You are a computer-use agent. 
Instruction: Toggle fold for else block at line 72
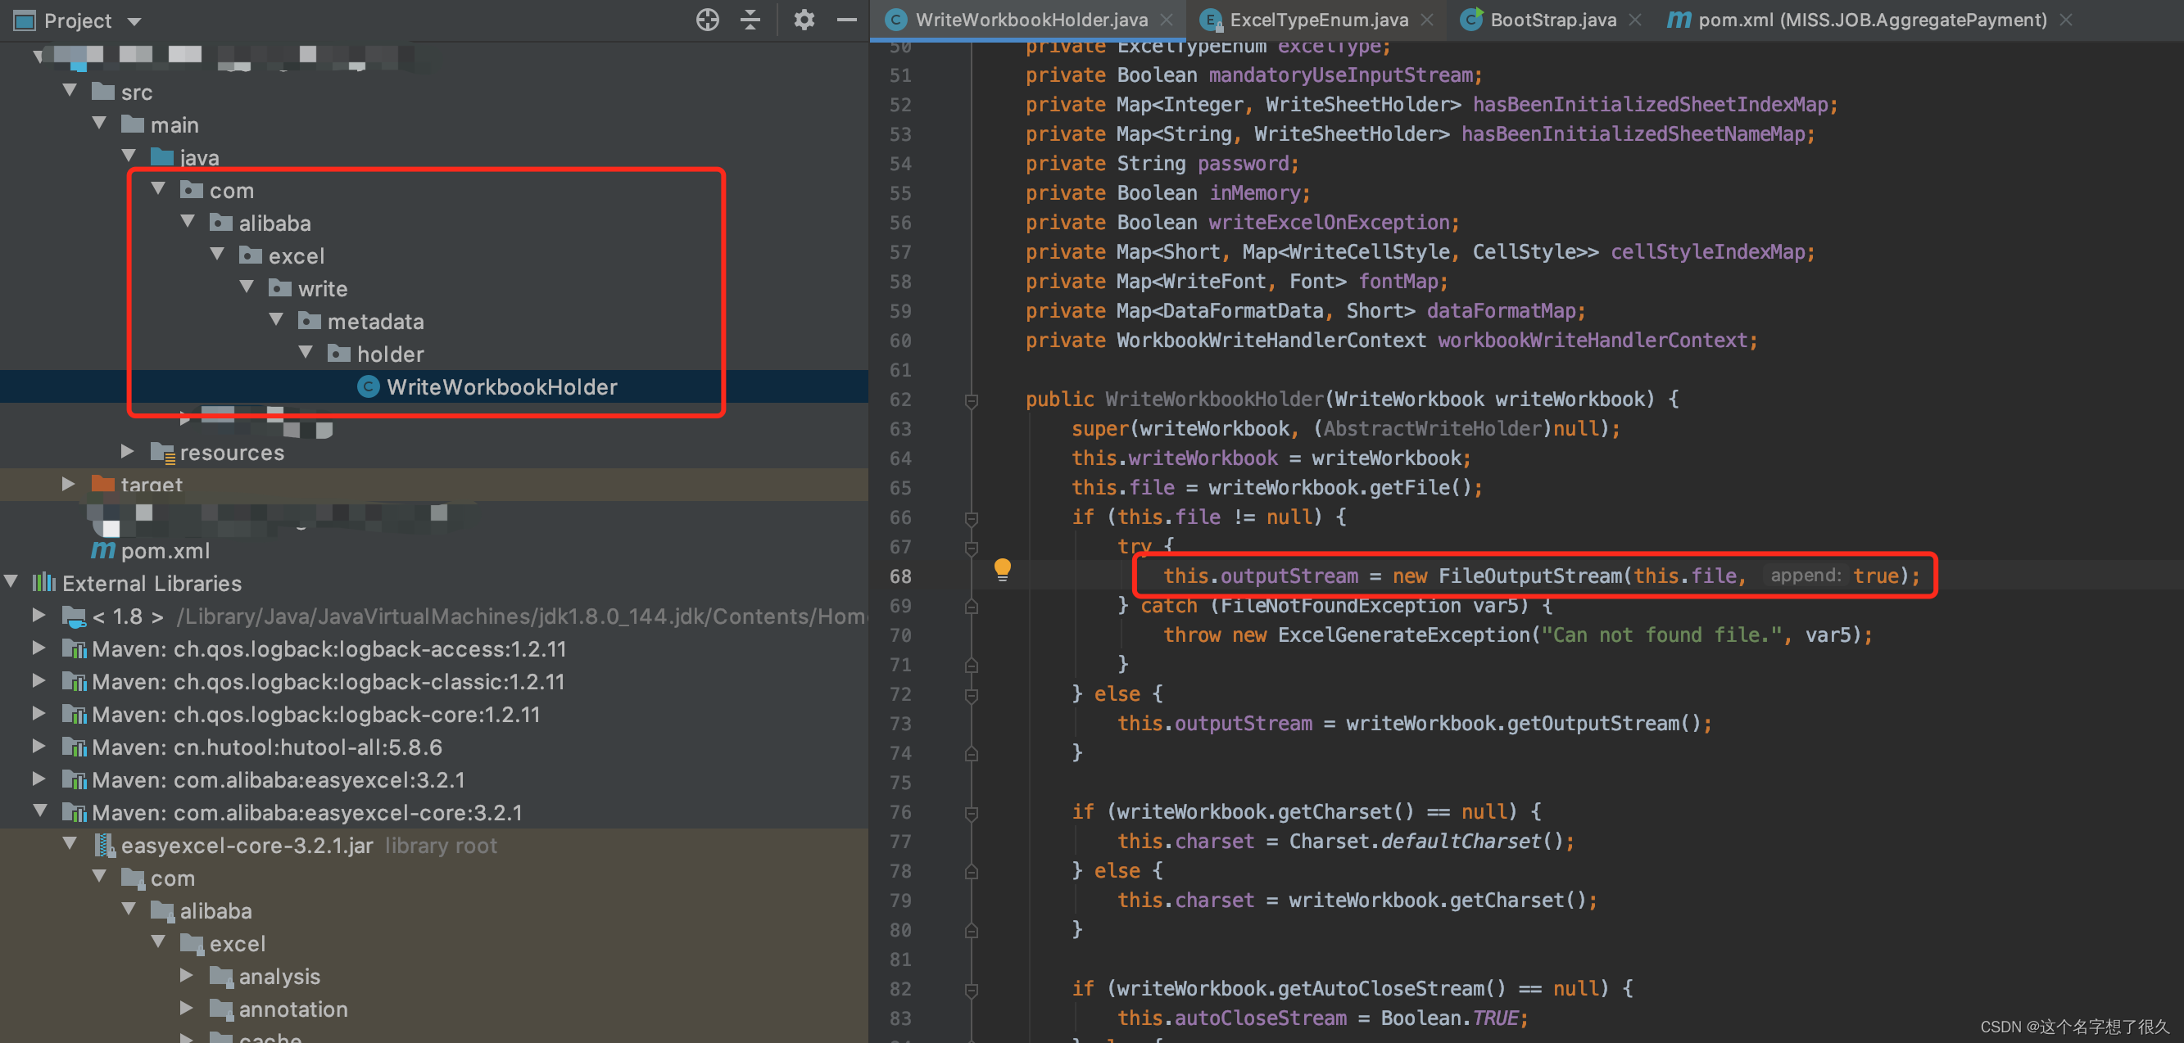pyautogui.click(x=972, y=695)
